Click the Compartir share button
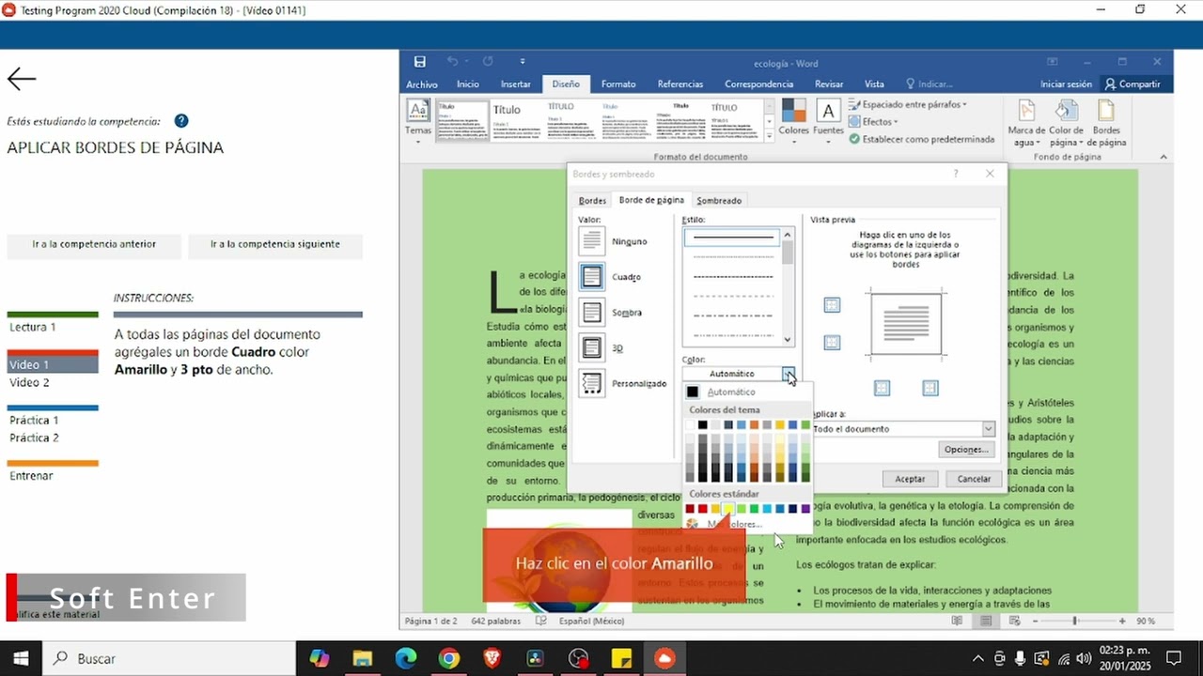 (1133, 84)
